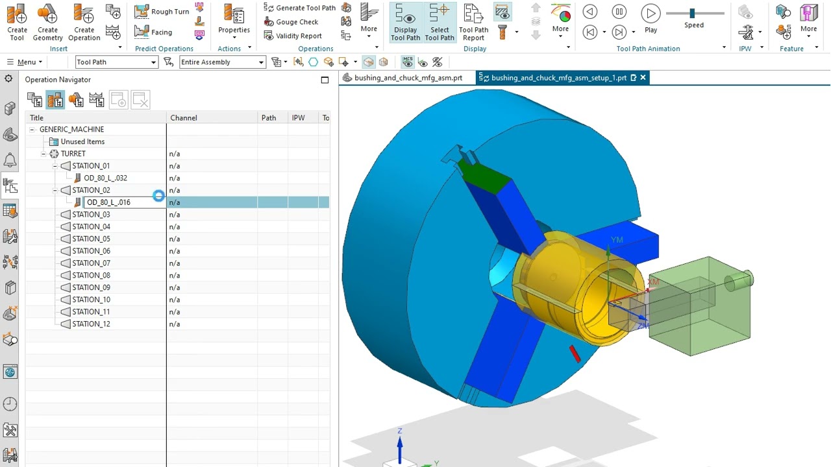Select the Rough Turn predict operation
The image size is (831, 467).
[x=162, y=12]
